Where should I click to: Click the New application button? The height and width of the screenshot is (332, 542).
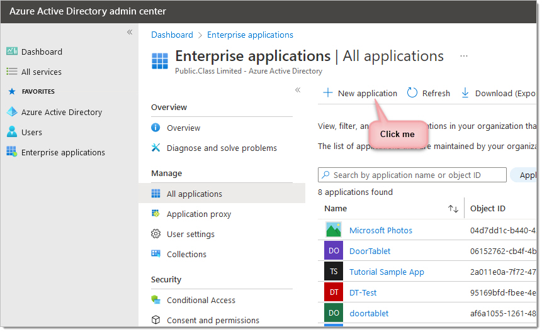360,93
